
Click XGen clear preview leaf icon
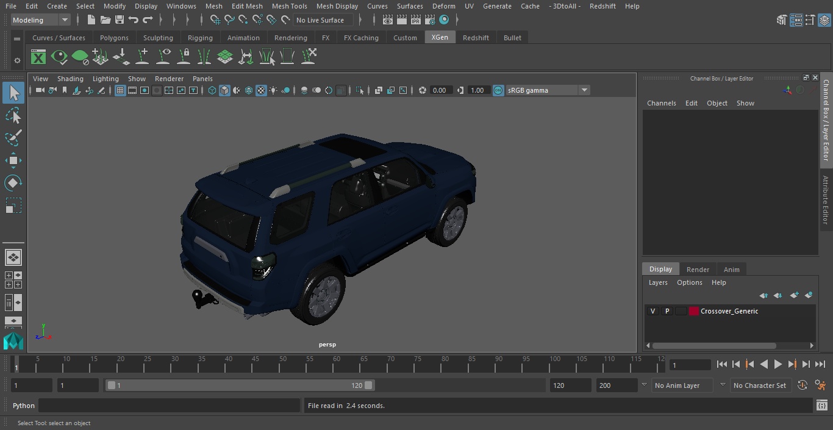[x=80, y=57]
